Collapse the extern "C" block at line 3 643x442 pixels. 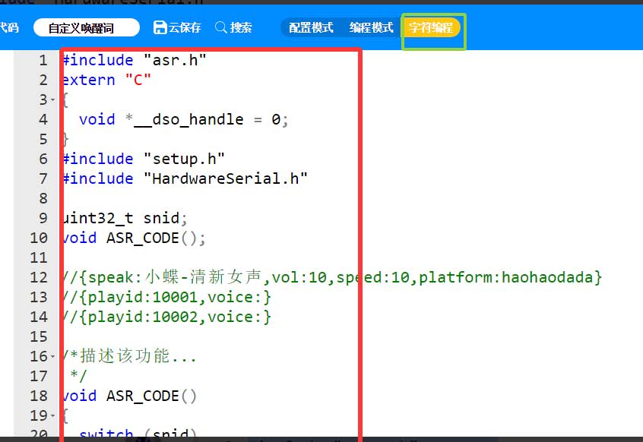point(52,100)
